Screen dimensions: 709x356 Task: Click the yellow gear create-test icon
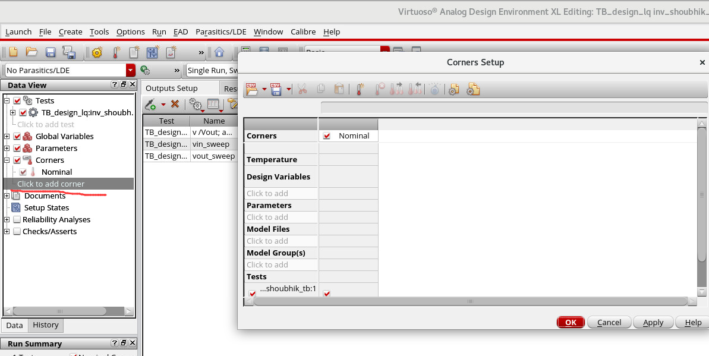(x=97, y=52)
